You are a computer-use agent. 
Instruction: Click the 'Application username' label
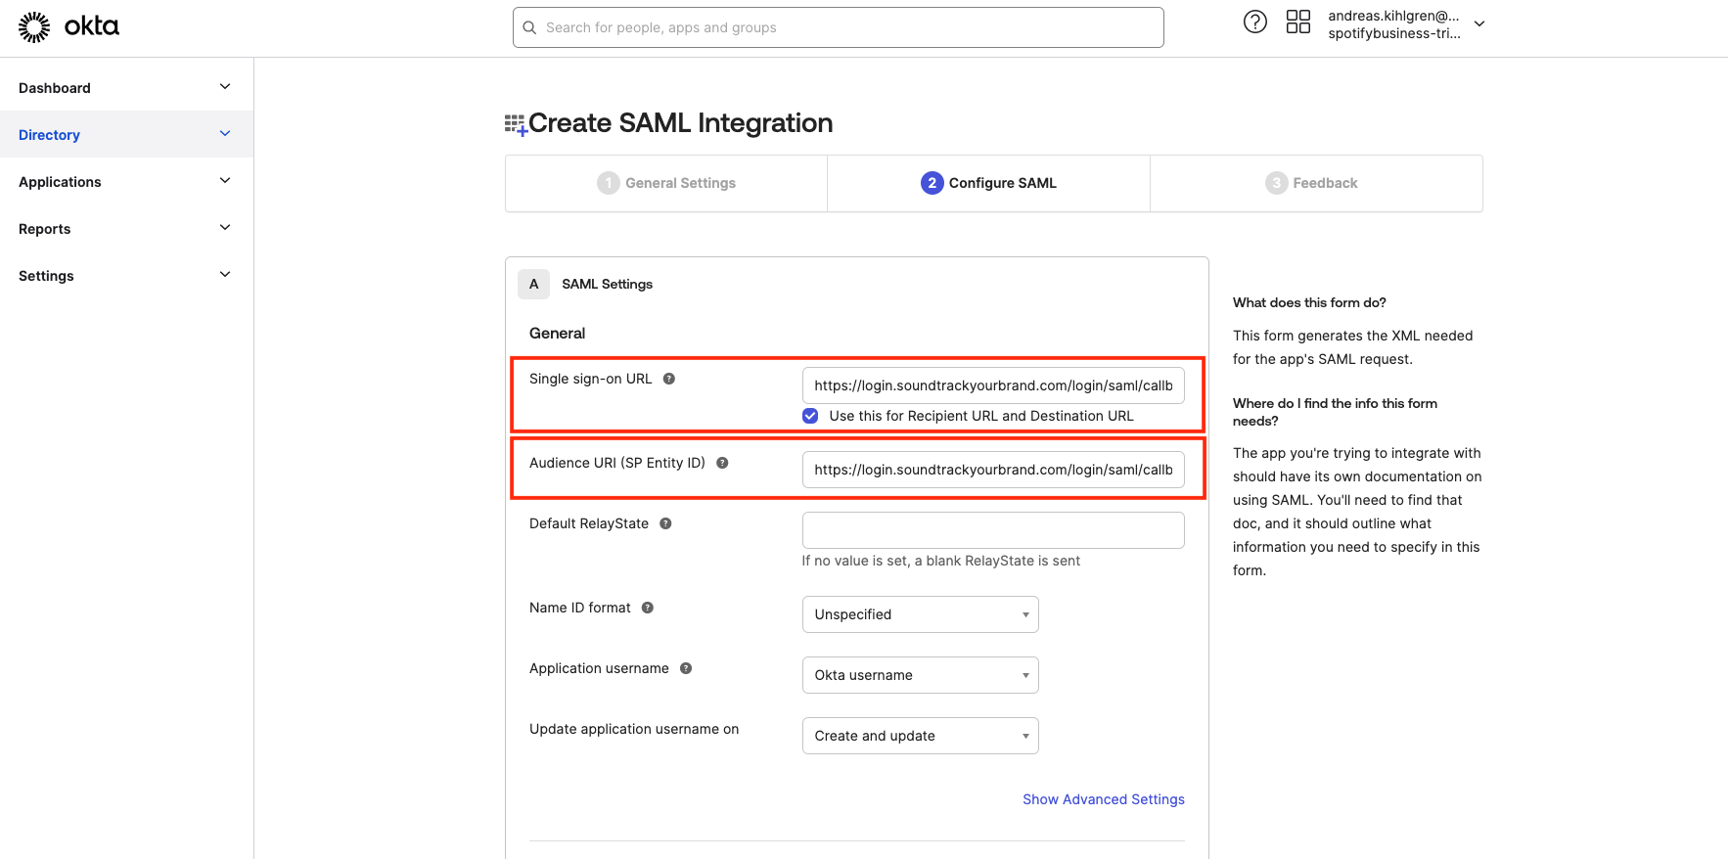(599, 668)
